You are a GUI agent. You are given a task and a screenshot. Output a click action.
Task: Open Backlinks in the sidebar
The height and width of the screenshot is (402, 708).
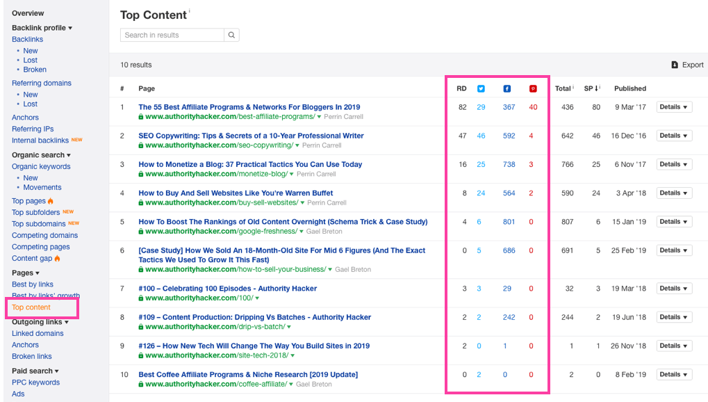(28, 40)
